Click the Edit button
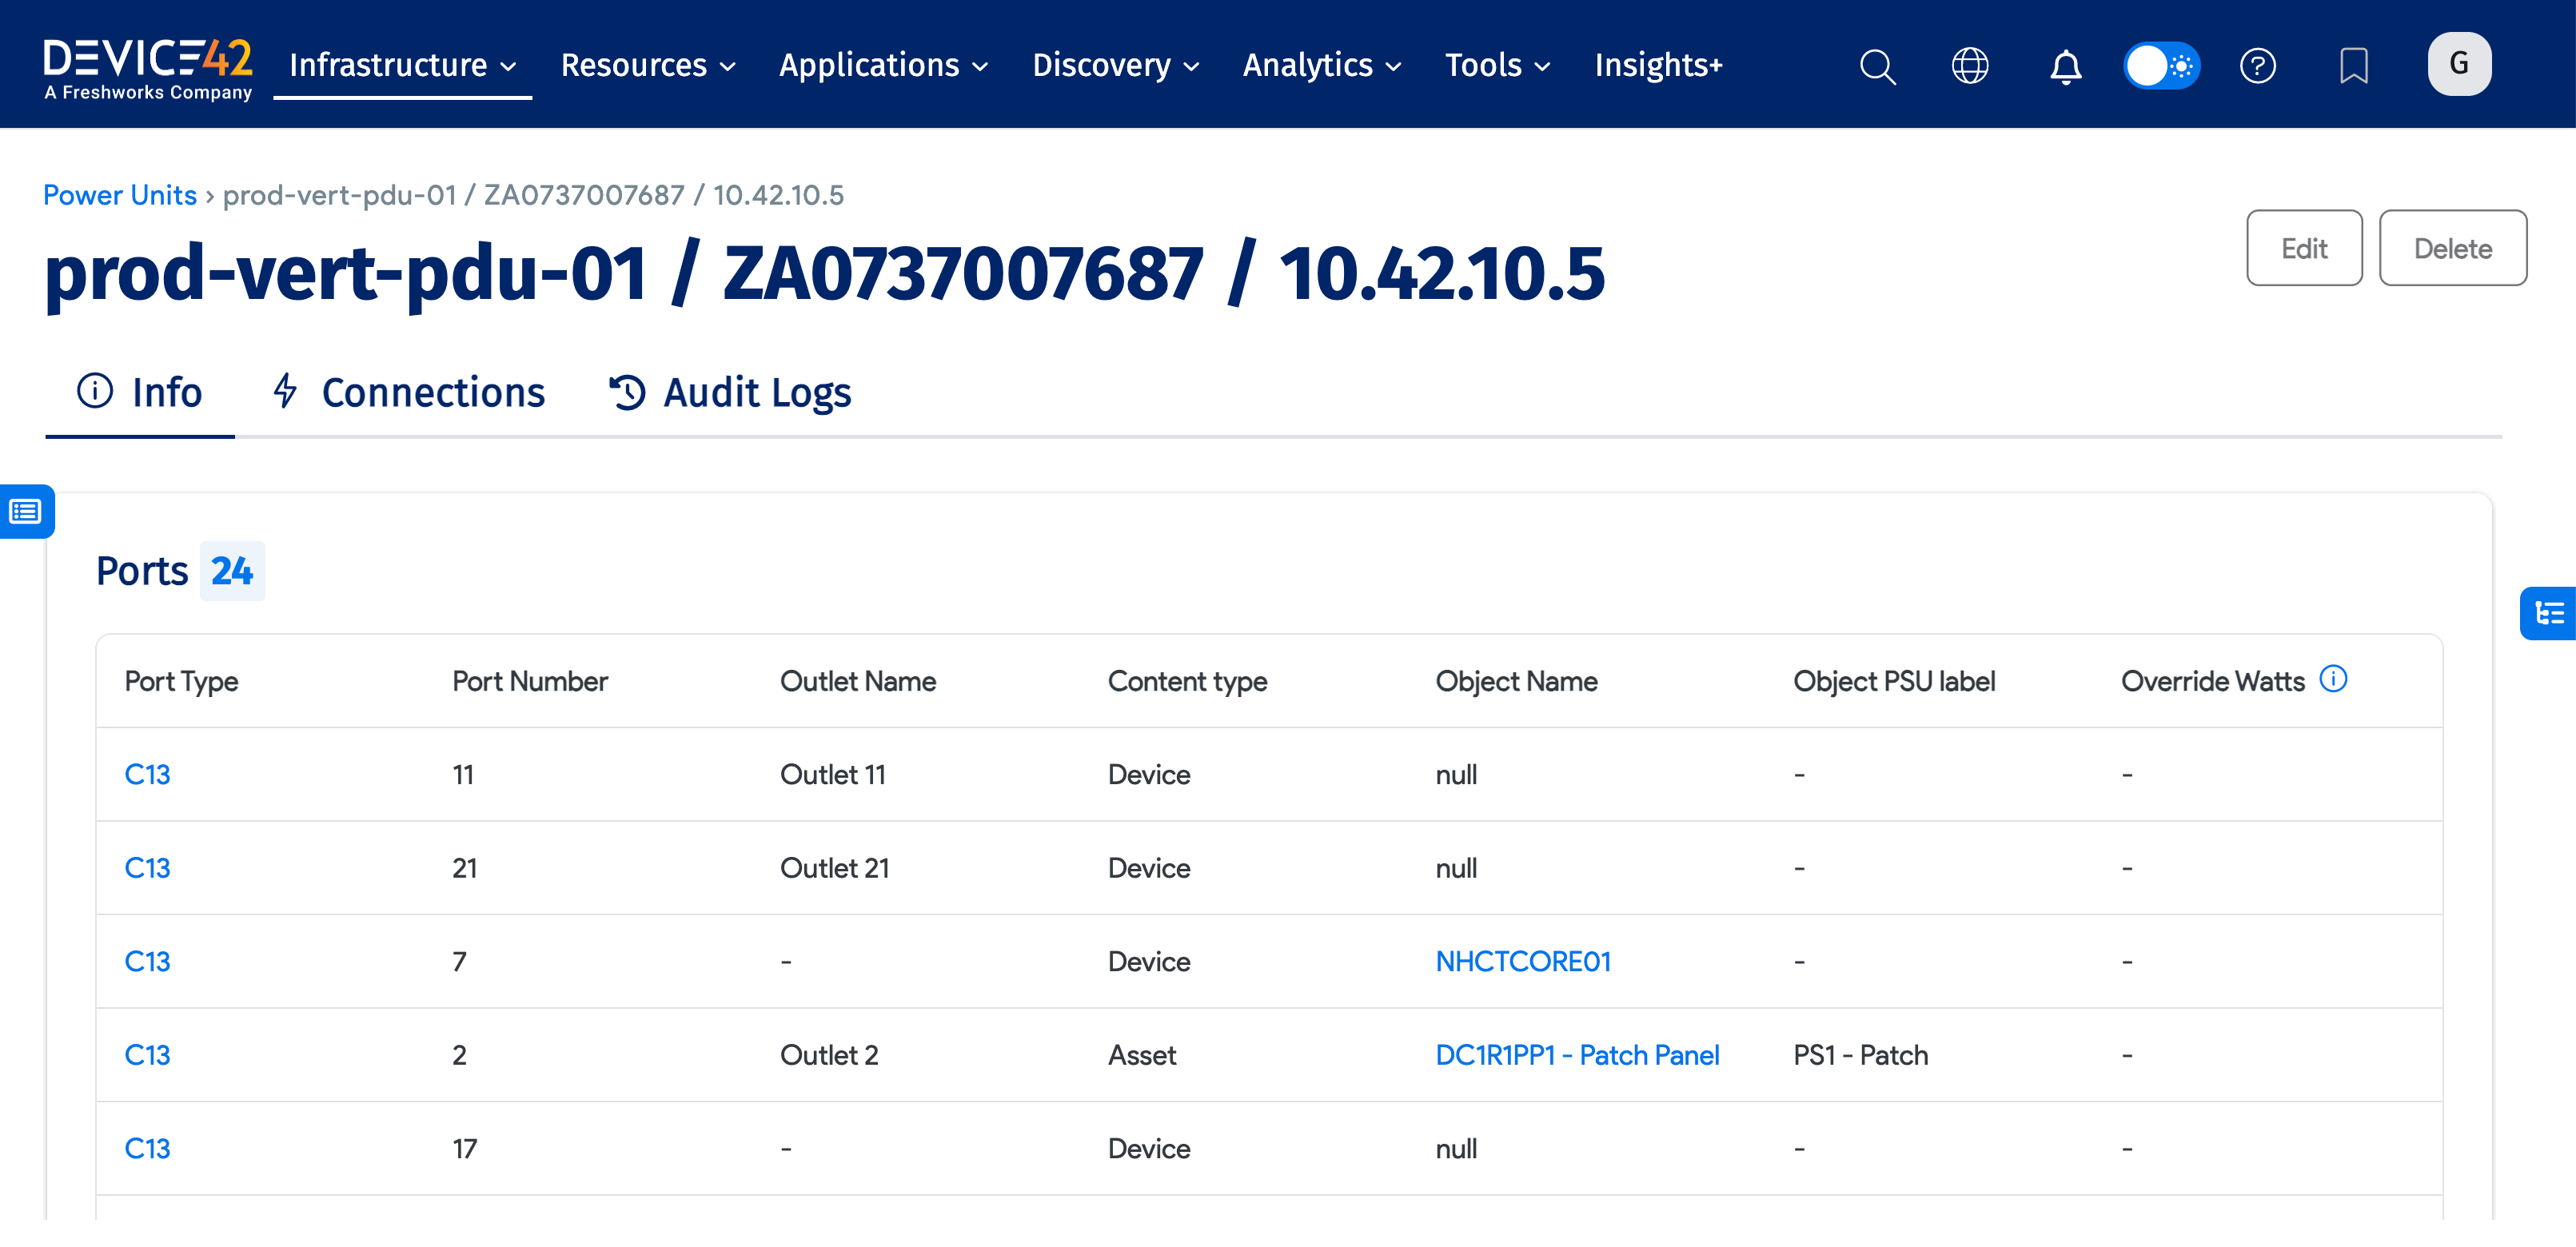The width and height of the screenshot is (2576, 1247). [2304, 248]
